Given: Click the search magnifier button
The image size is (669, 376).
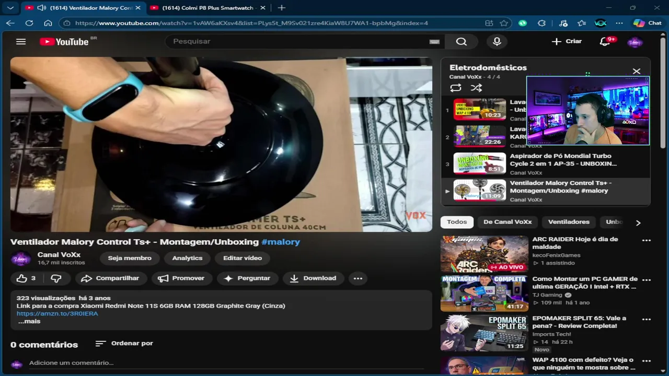Looking at the screenshot, I should click(462, 41).
